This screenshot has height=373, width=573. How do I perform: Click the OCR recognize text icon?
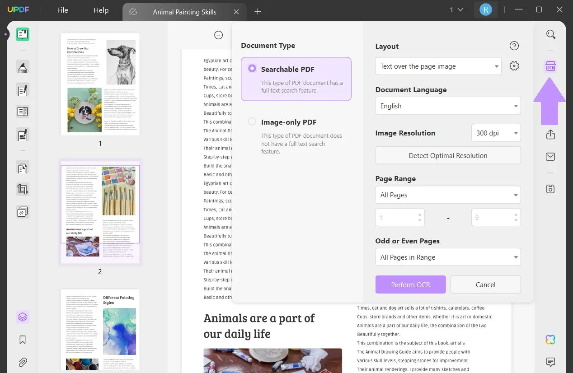click(x=550, y=67)
